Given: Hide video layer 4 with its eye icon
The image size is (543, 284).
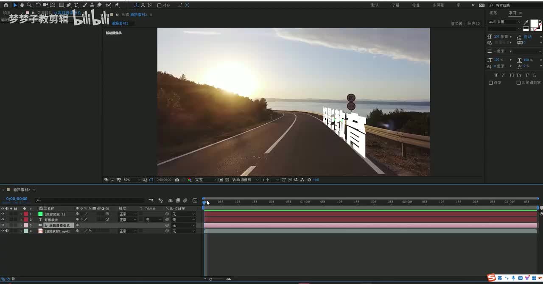Looking at the screenshot, I should click(x=3, y=231).
